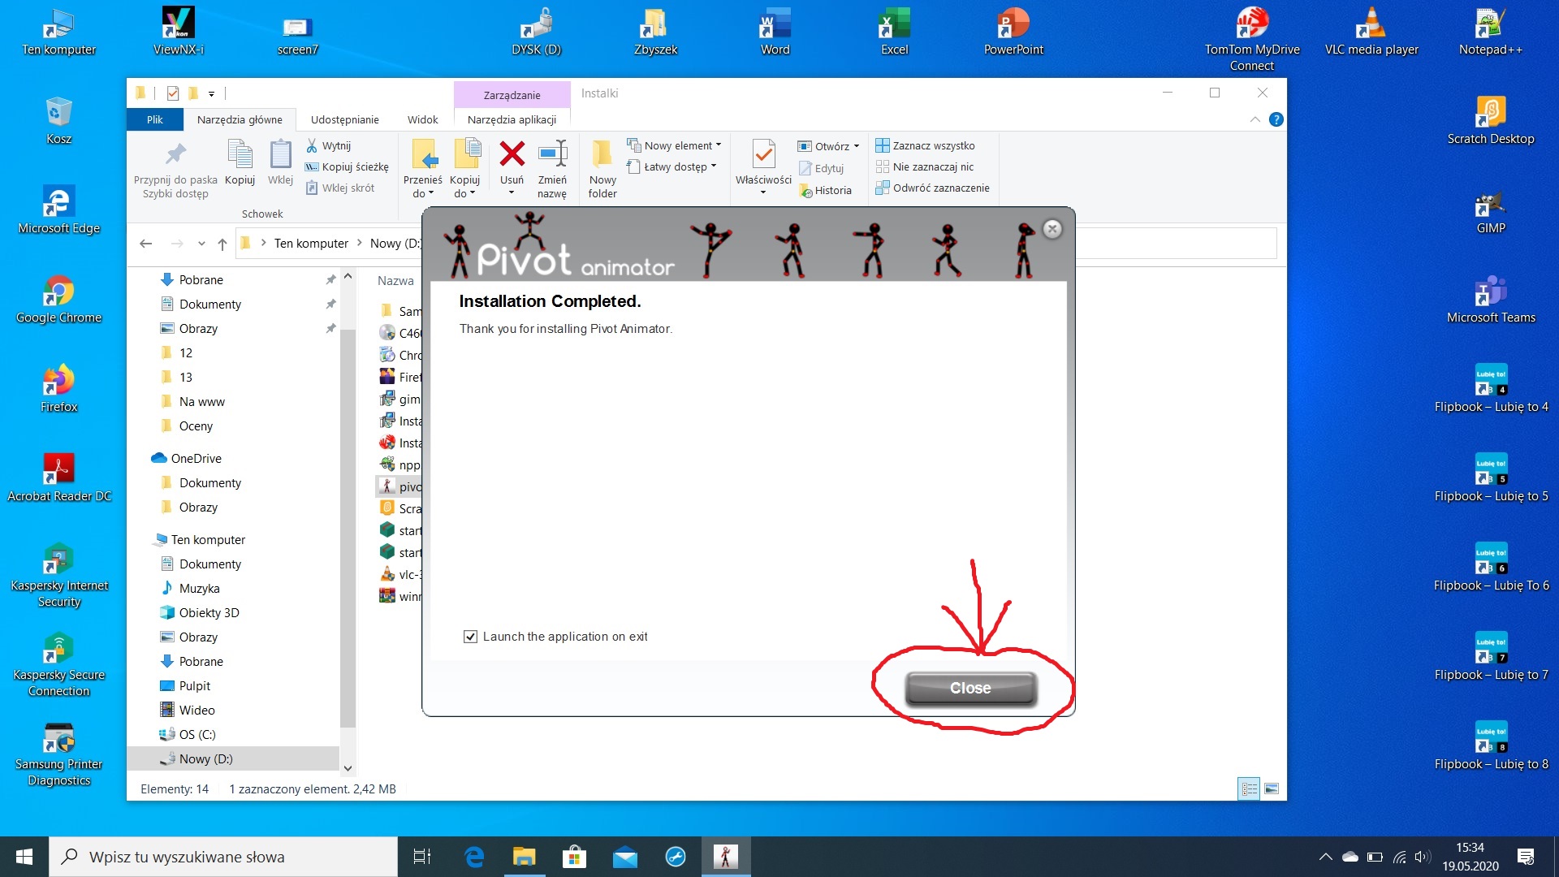Collapse the ribbon with chevron icon
Screen dimensions: 1559x877
pos(1255,119)
